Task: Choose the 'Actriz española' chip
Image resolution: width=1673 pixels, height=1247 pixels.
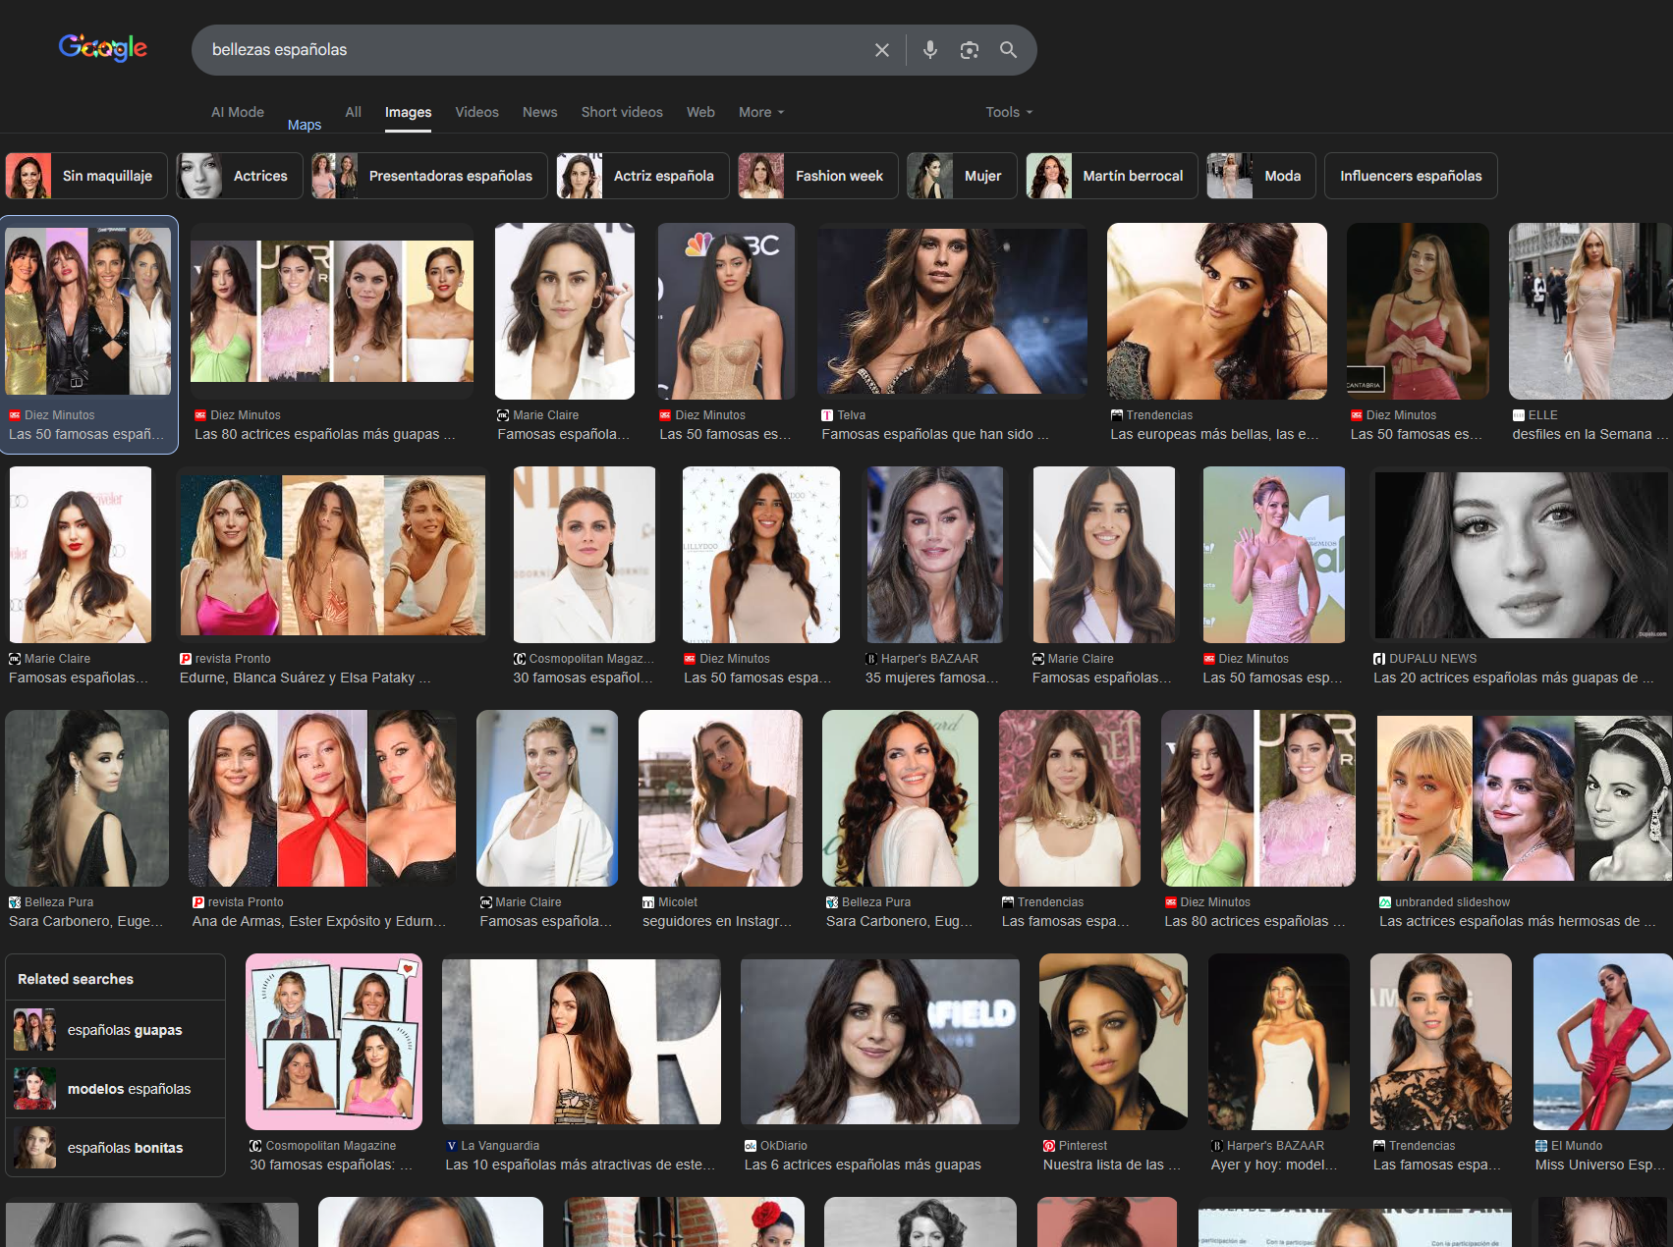Action: (x=642, y=176)
